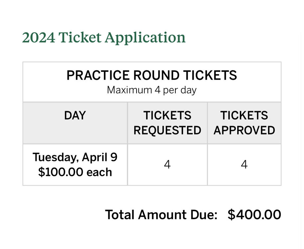
Task: Click the DAY column header
Action: point(75,116)
